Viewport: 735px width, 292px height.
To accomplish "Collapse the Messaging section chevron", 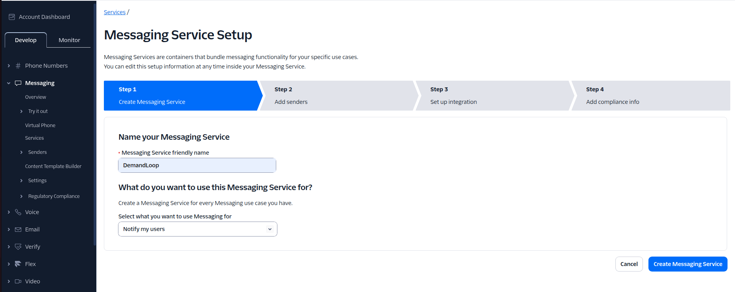I will (9, 83).
